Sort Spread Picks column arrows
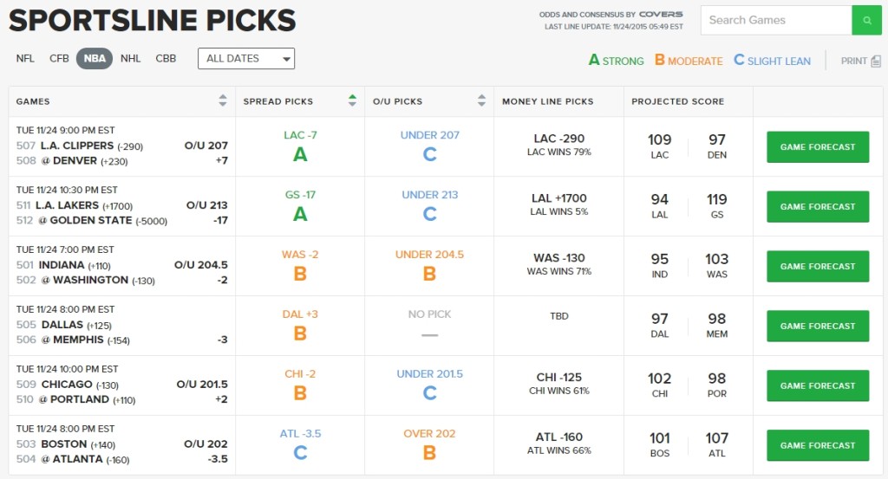The height and width of the screenshot is (479, 888). [x=352, y=100]
